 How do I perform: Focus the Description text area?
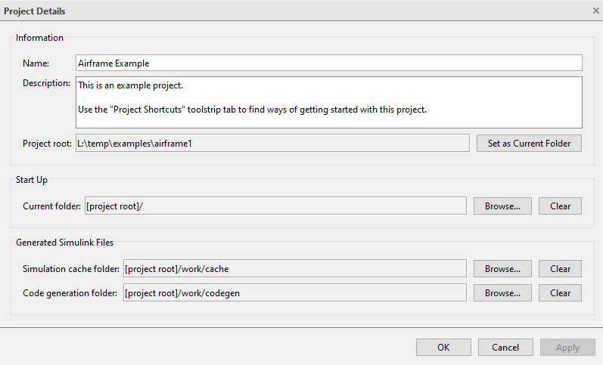[x=328, y=102]
